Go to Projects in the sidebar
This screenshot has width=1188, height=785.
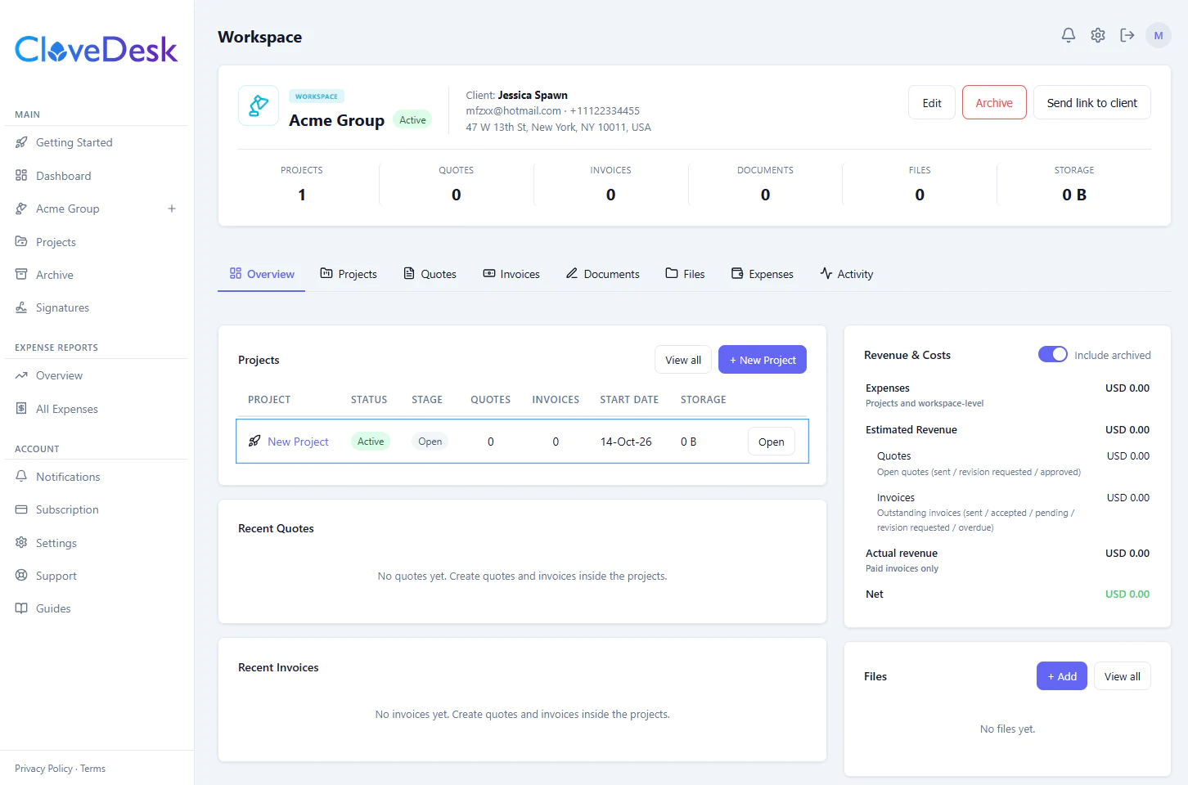pyautogui.click(x=56, y=242)
